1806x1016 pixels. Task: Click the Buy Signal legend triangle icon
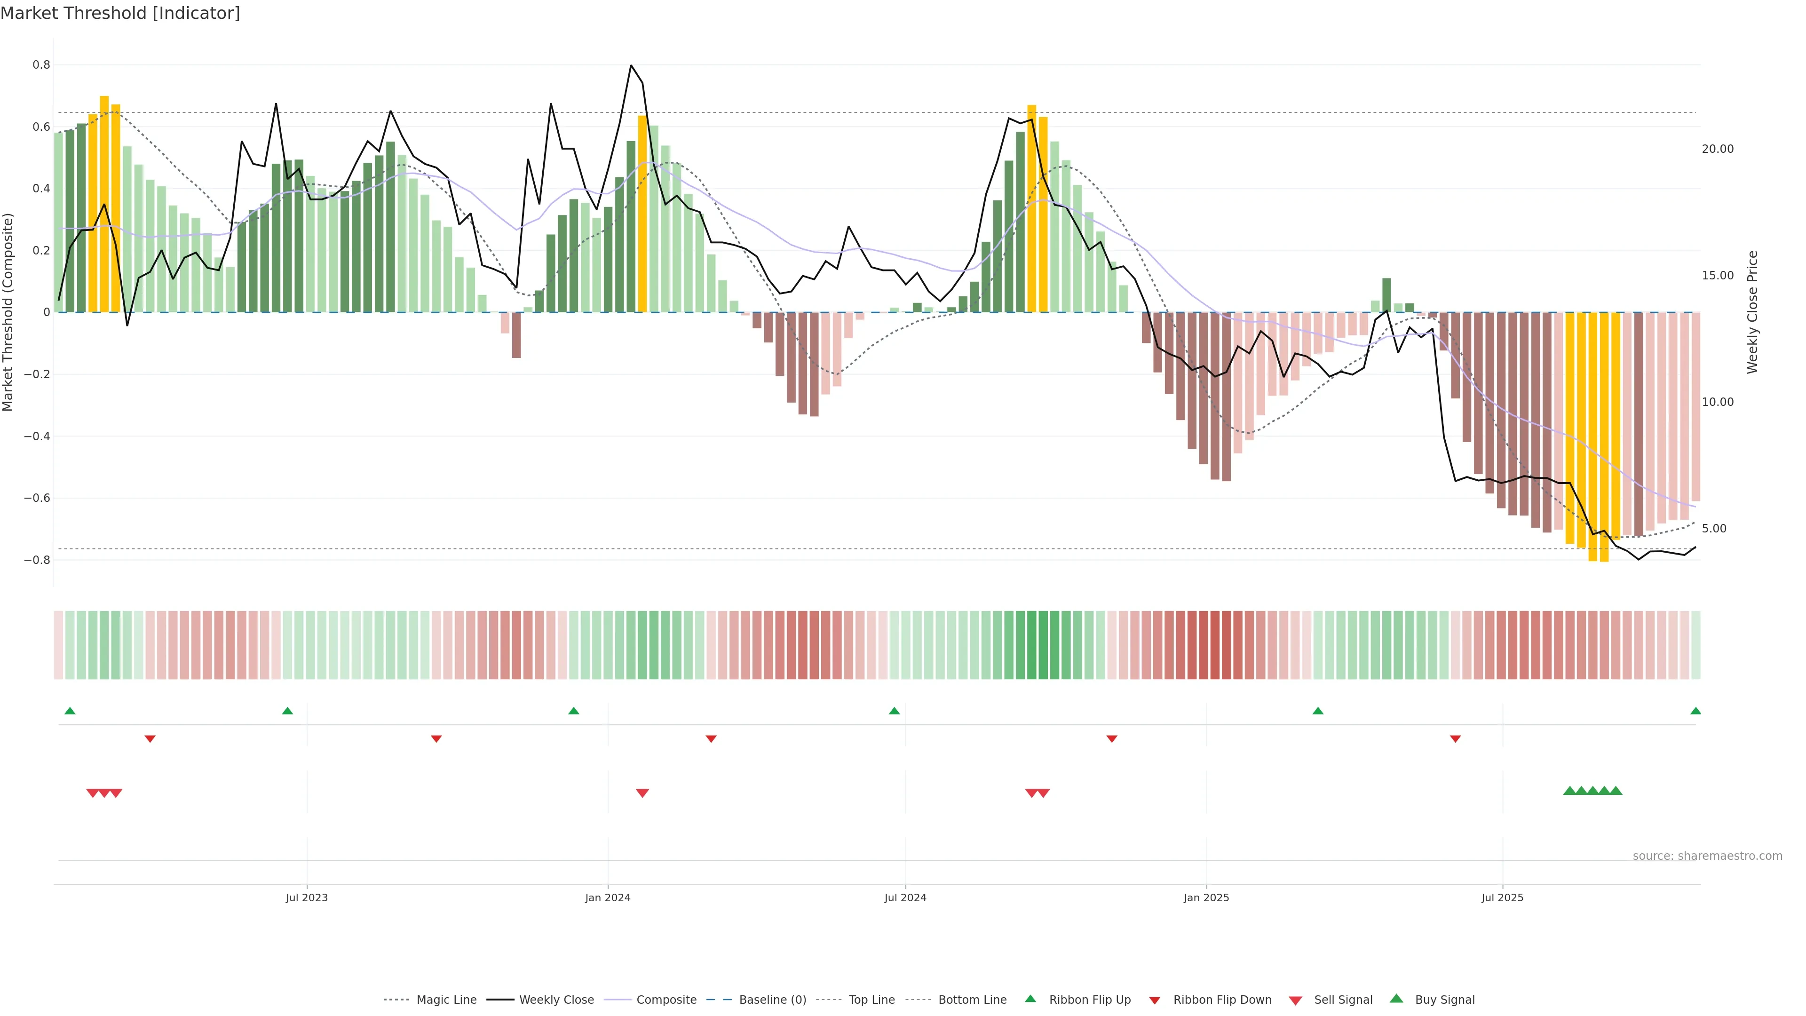pos(1396,999)
